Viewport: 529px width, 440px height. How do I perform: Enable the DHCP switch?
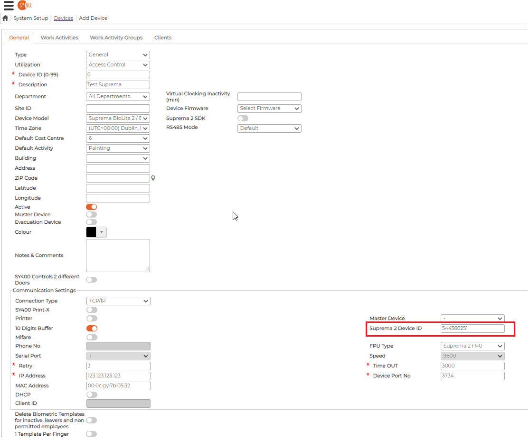[x=92, y=394]
